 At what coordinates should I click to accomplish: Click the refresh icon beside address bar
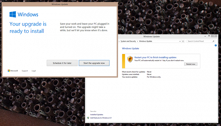[x=183, y=41]
